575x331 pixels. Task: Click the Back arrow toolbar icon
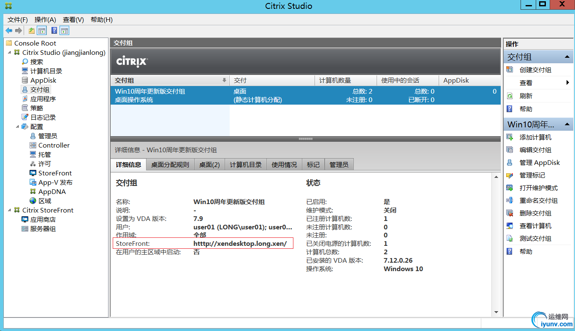pyautogui.click(x=9, y=30)
